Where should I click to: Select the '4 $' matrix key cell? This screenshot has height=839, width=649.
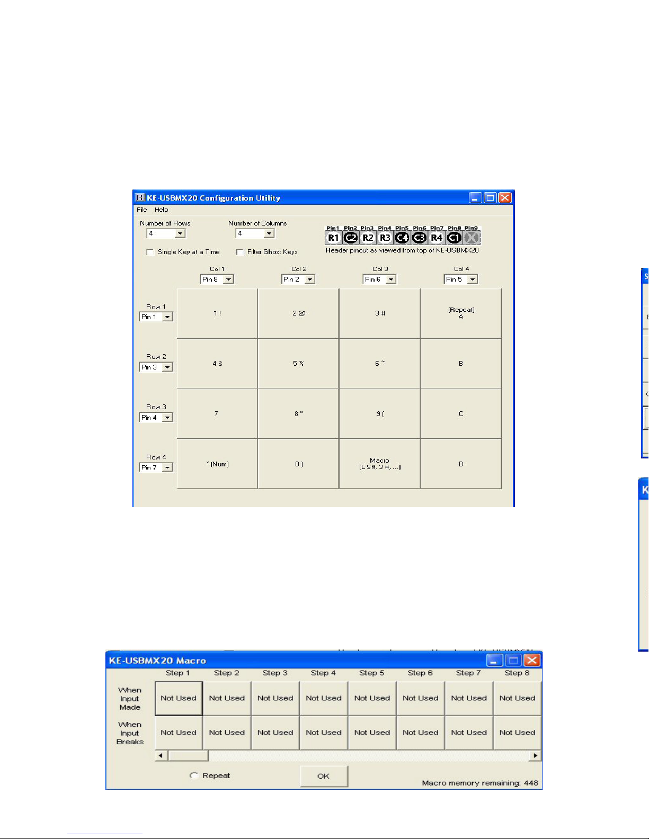click(217, 364)
